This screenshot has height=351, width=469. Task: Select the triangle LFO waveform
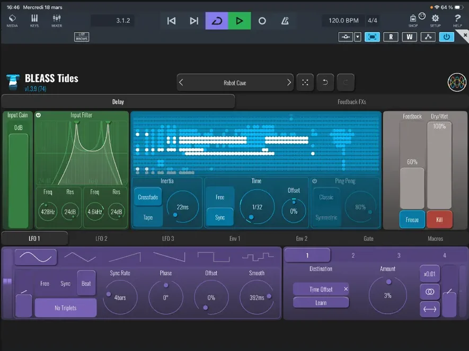(80, 257)
